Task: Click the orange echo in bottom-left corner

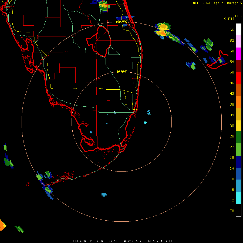Action: 3,225
